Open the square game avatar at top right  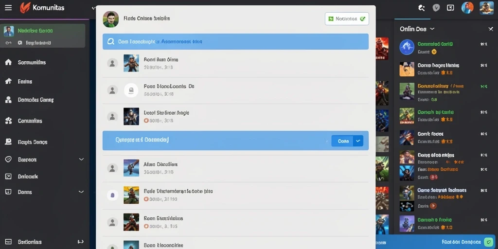486,8
